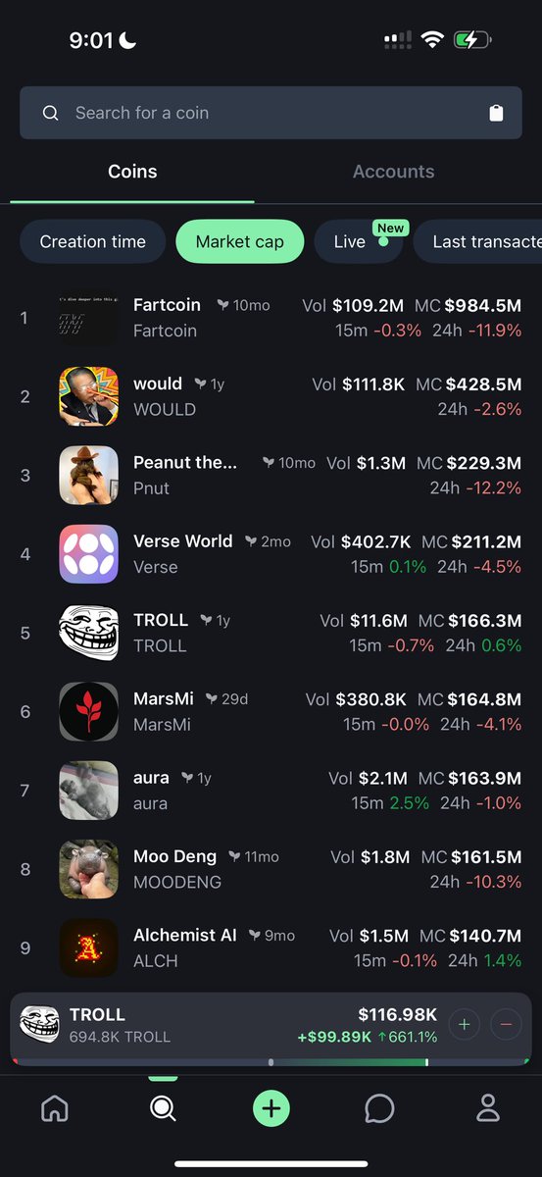Tap the Moo Deng hippo thumbnail

click(x=89, y=869)
